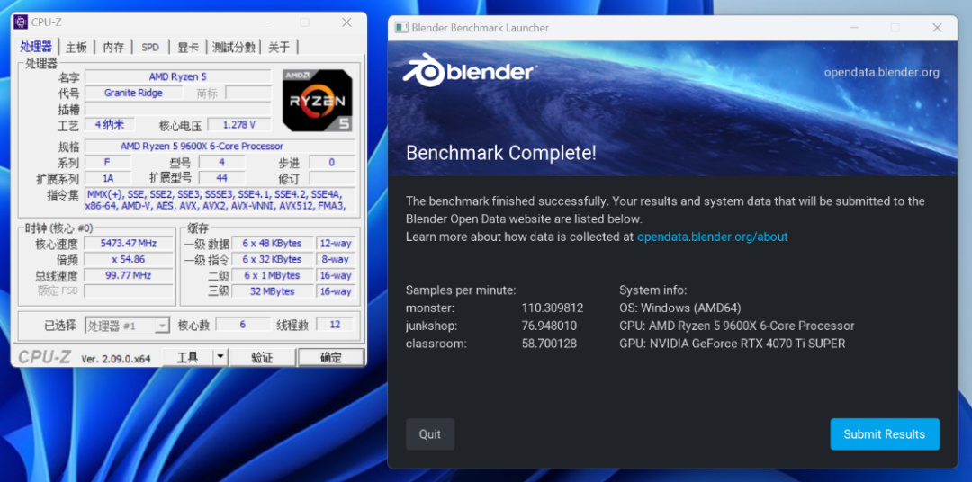Click the Ryzen 5 logo in CPU-Z
This screenshot has height=482, width=972.
tap(318, 101)
